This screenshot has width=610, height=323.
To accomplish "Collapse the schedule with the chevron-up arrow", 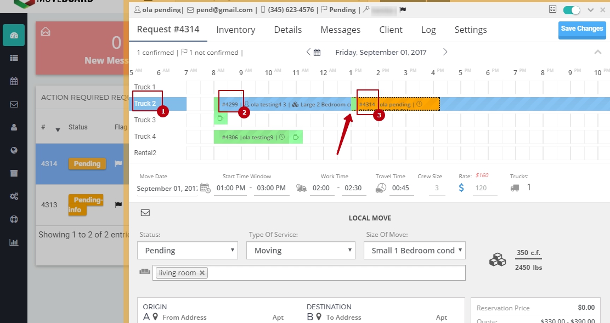I will (x=598, y=52).
